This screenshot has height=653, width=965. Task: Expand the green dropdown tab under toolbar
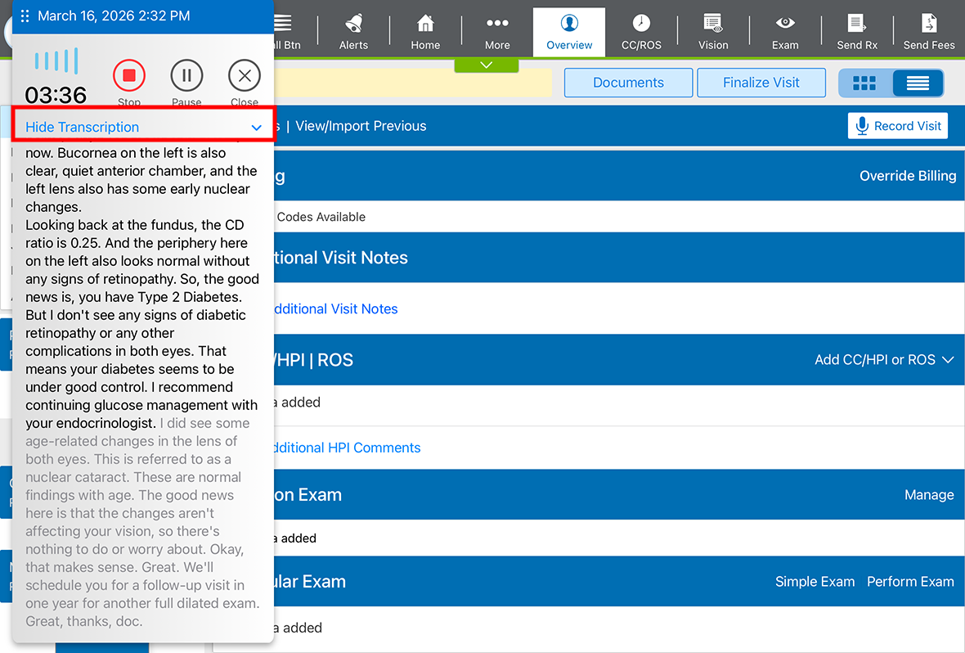[487, 65]
